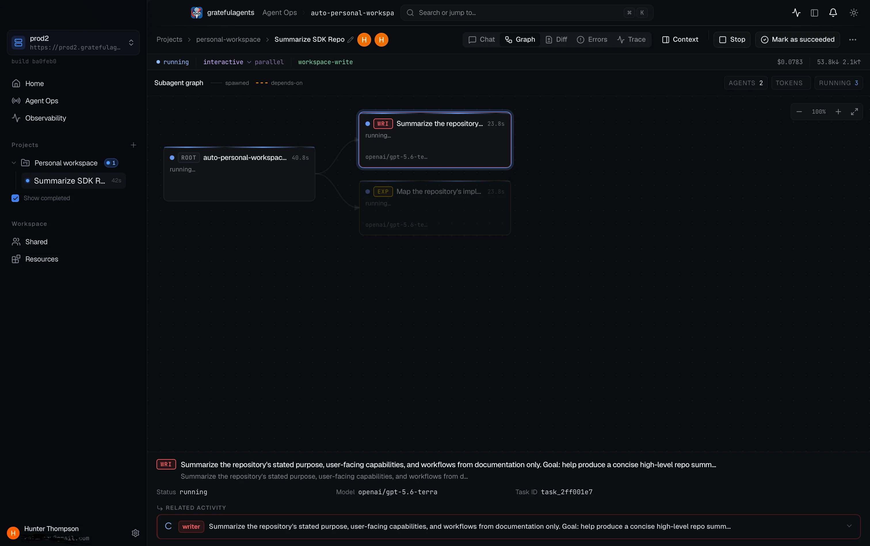The height and width of the screenshot is (546, 870).
Task: Zoom in the graph with plus icon
Action: 838,112
